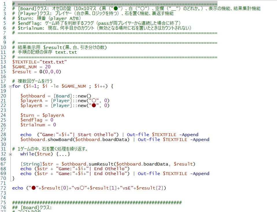Click the dark red circle in $playerB line
This screenshot has height=212, width=277.
(94, 106)
